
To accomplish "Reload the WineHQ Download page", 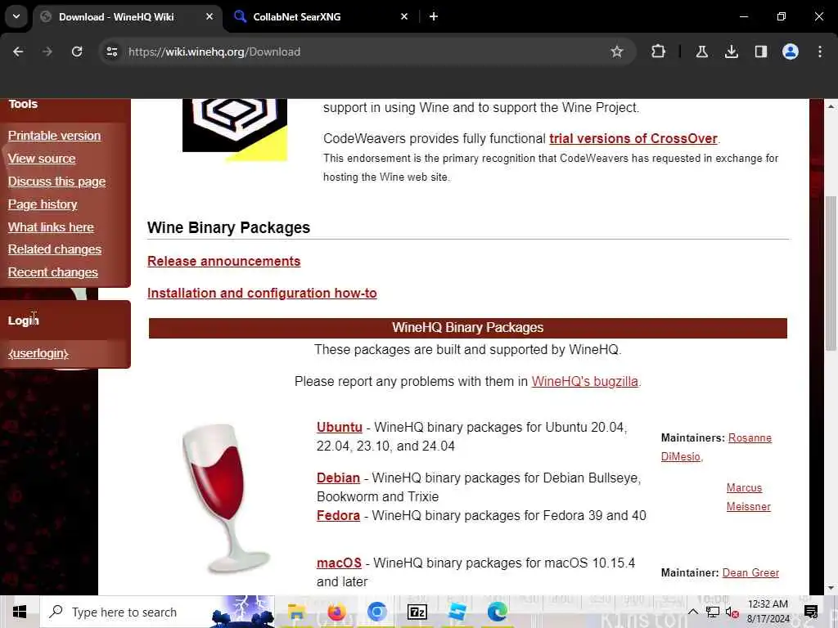I will pos(77,52).
